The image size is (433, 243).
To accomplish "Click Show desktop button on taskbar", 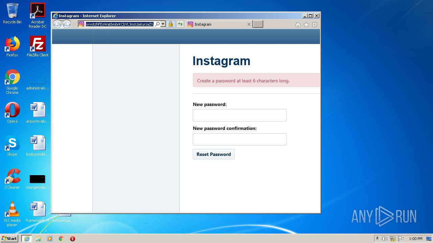I will coord(429,239).
